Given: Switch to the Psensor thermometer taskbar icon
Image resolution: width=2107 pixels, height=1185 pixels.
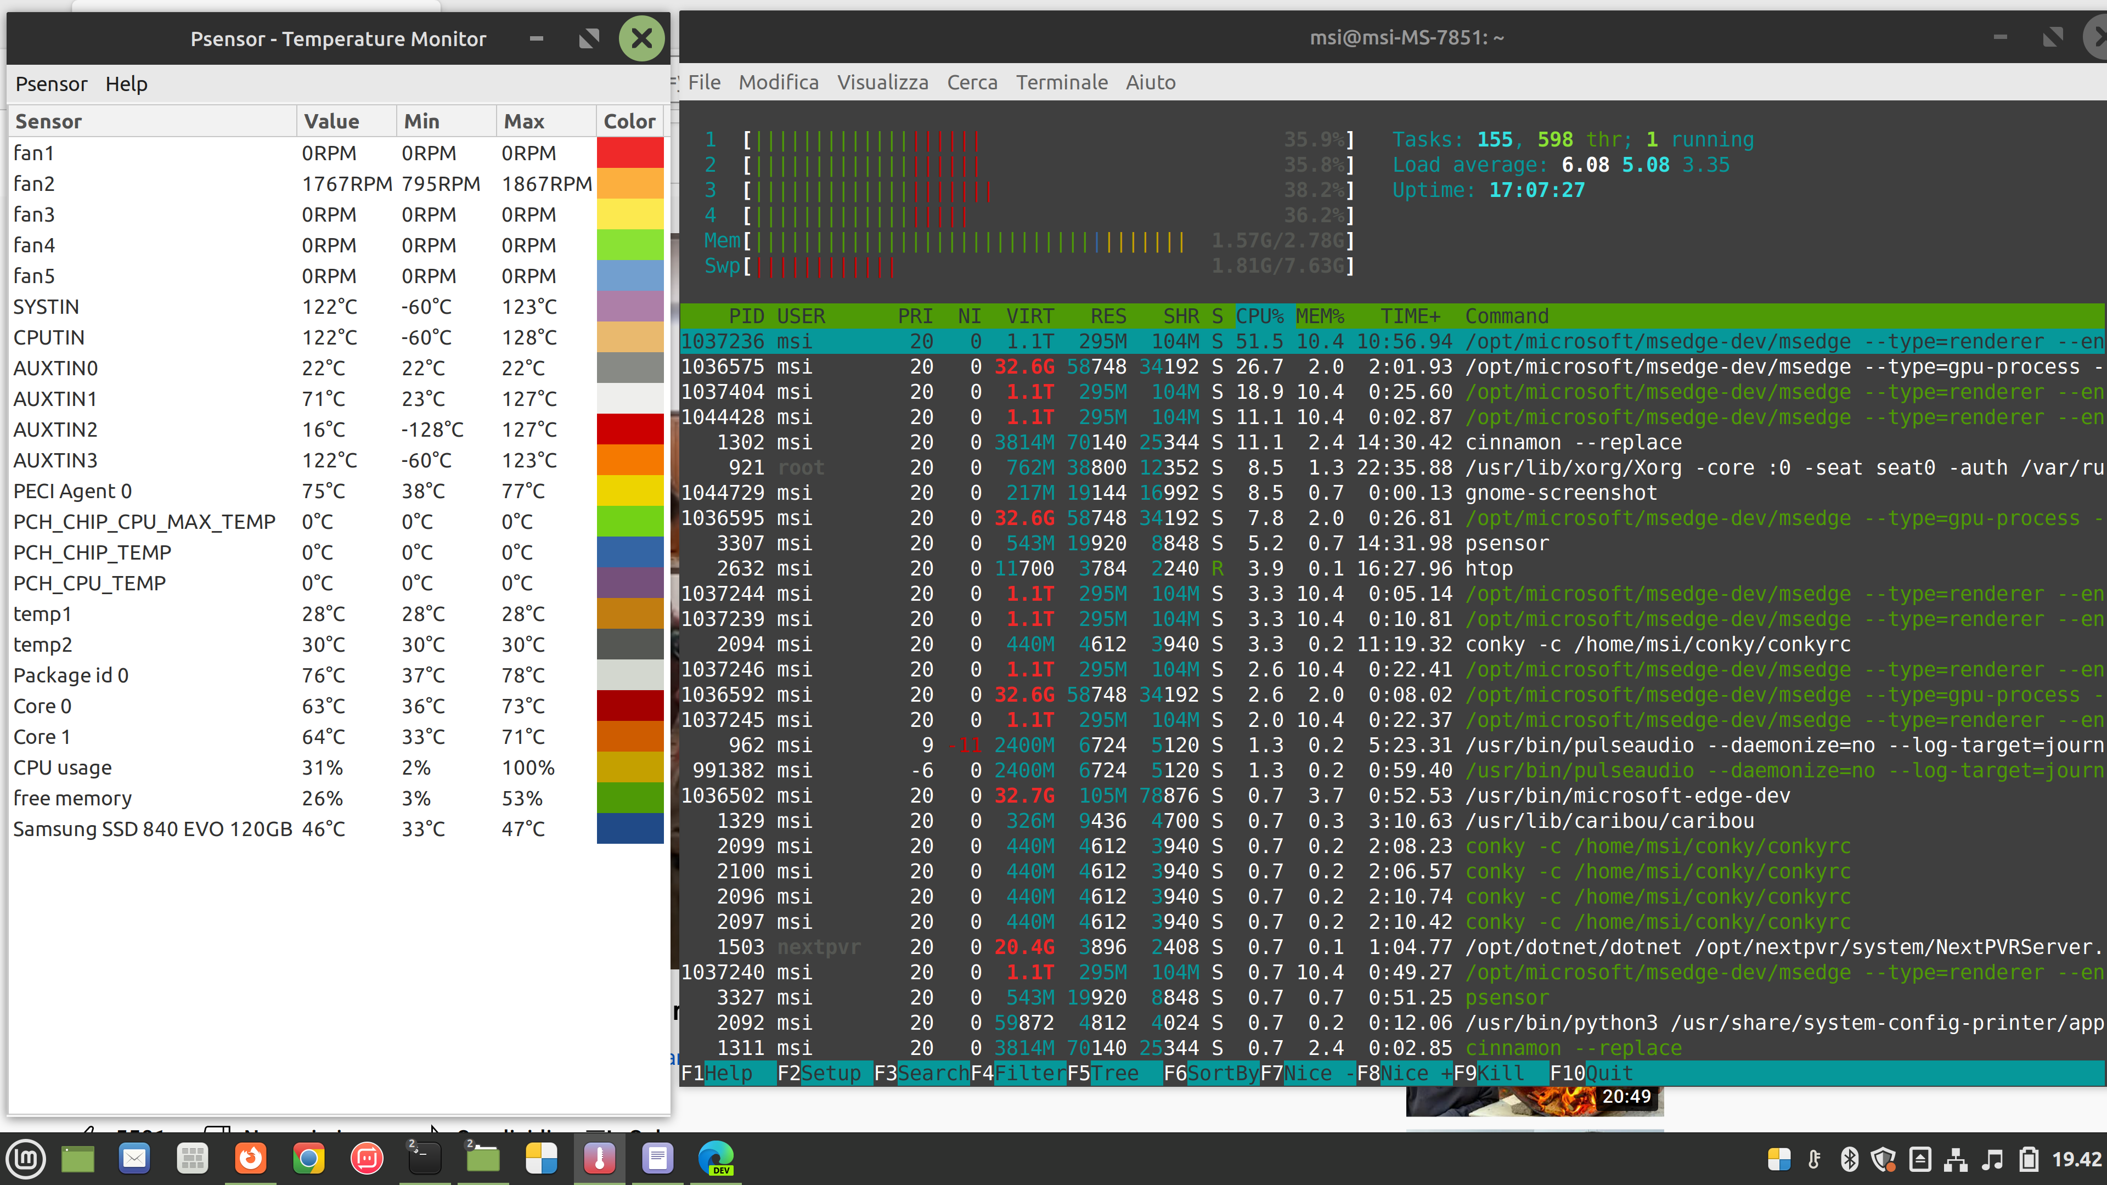Looking at the screenshot, I should point(600,1159).
